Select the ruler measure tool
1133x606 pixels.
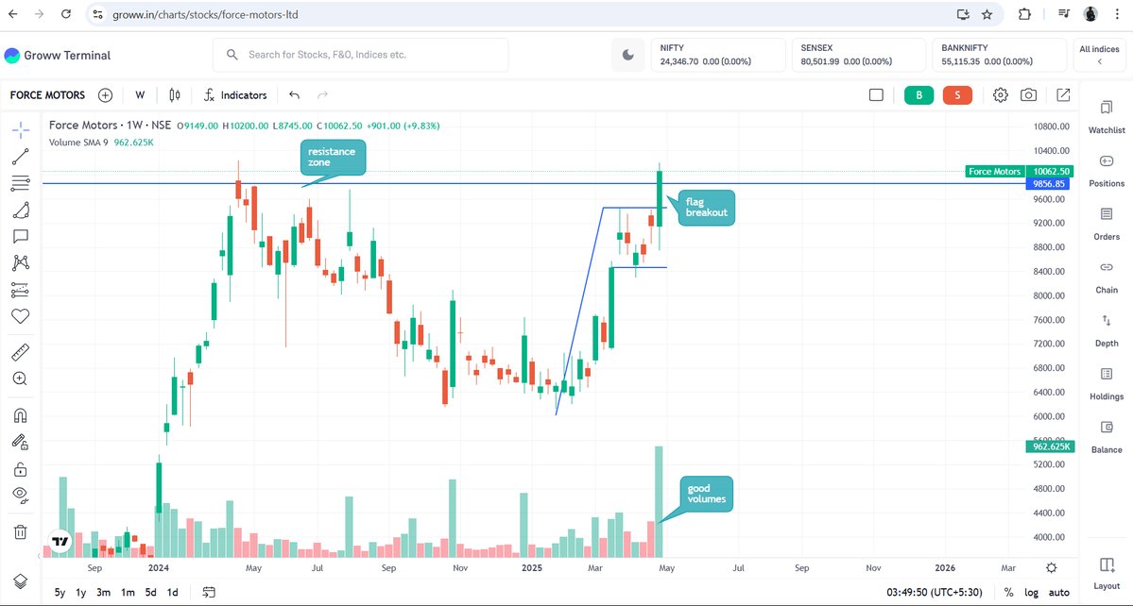pos(20,352)
